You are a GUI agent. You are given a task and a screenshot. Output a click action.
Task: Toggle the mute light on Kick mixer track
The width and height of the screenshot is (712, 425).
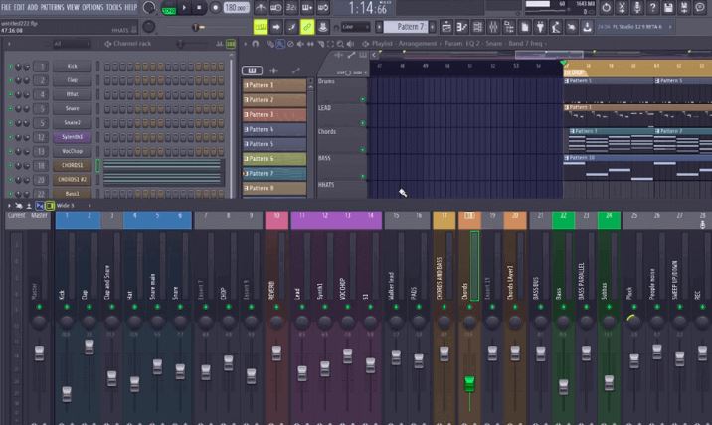(x=67, y=307)
